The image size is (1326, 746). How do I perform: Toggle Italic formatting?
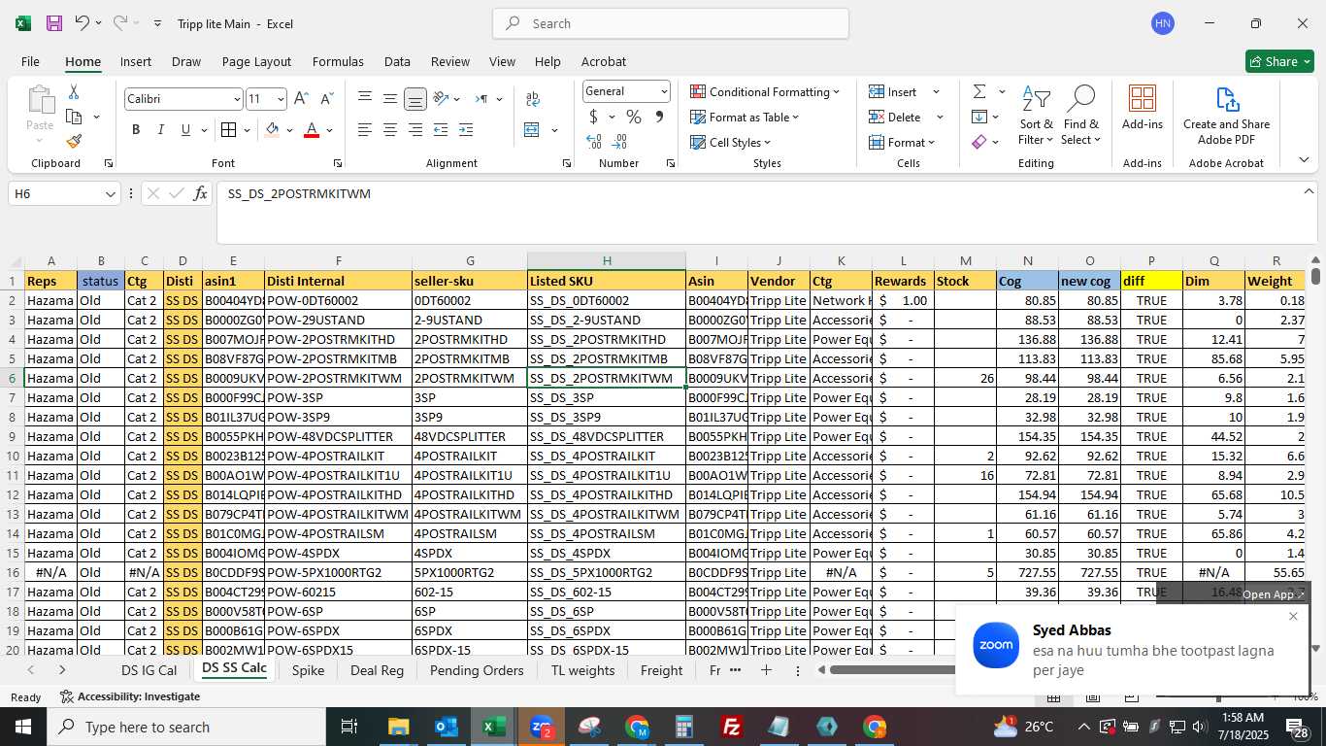[160, 130]
